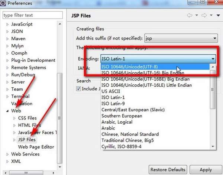
Task: Expand the CSS Files node
Action: [x=14, y=118]
